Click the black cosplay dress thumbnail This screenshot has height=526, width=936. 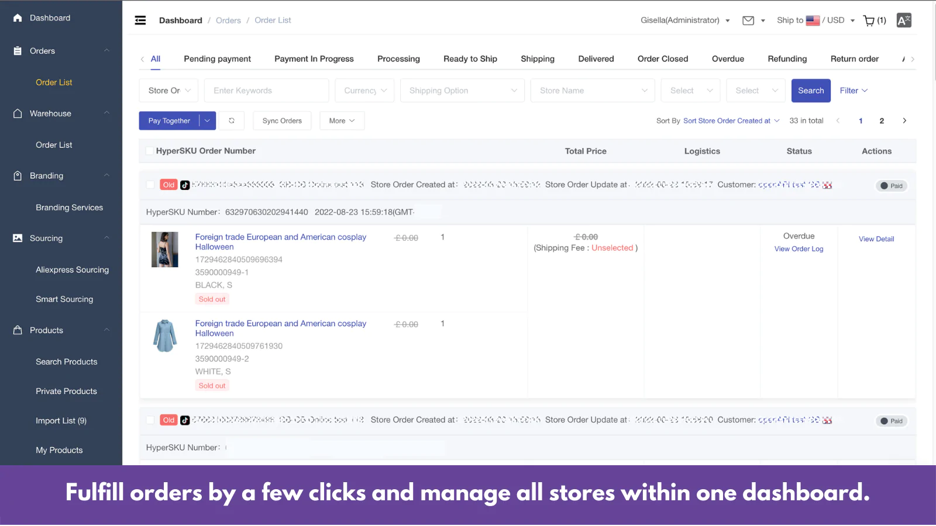tap(165, 250)
